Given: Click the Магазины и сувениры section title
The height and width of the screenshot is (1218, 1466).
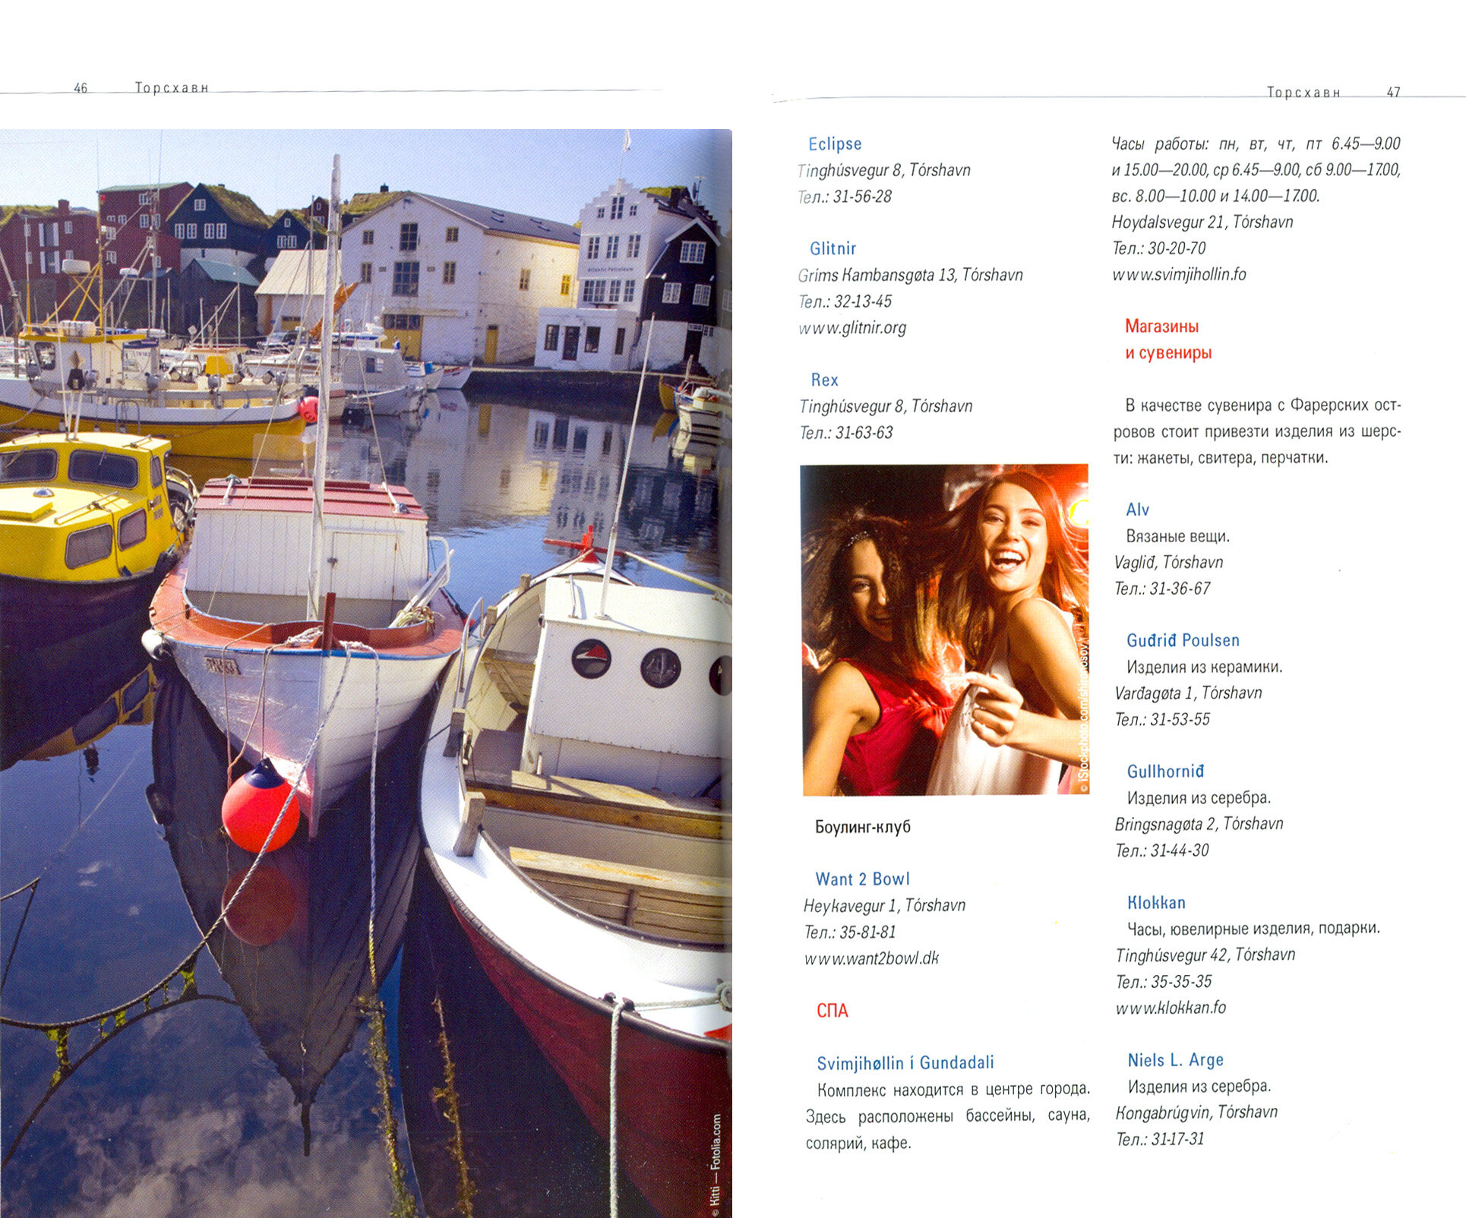Looking at the screenshot, I should [1167, 339].
